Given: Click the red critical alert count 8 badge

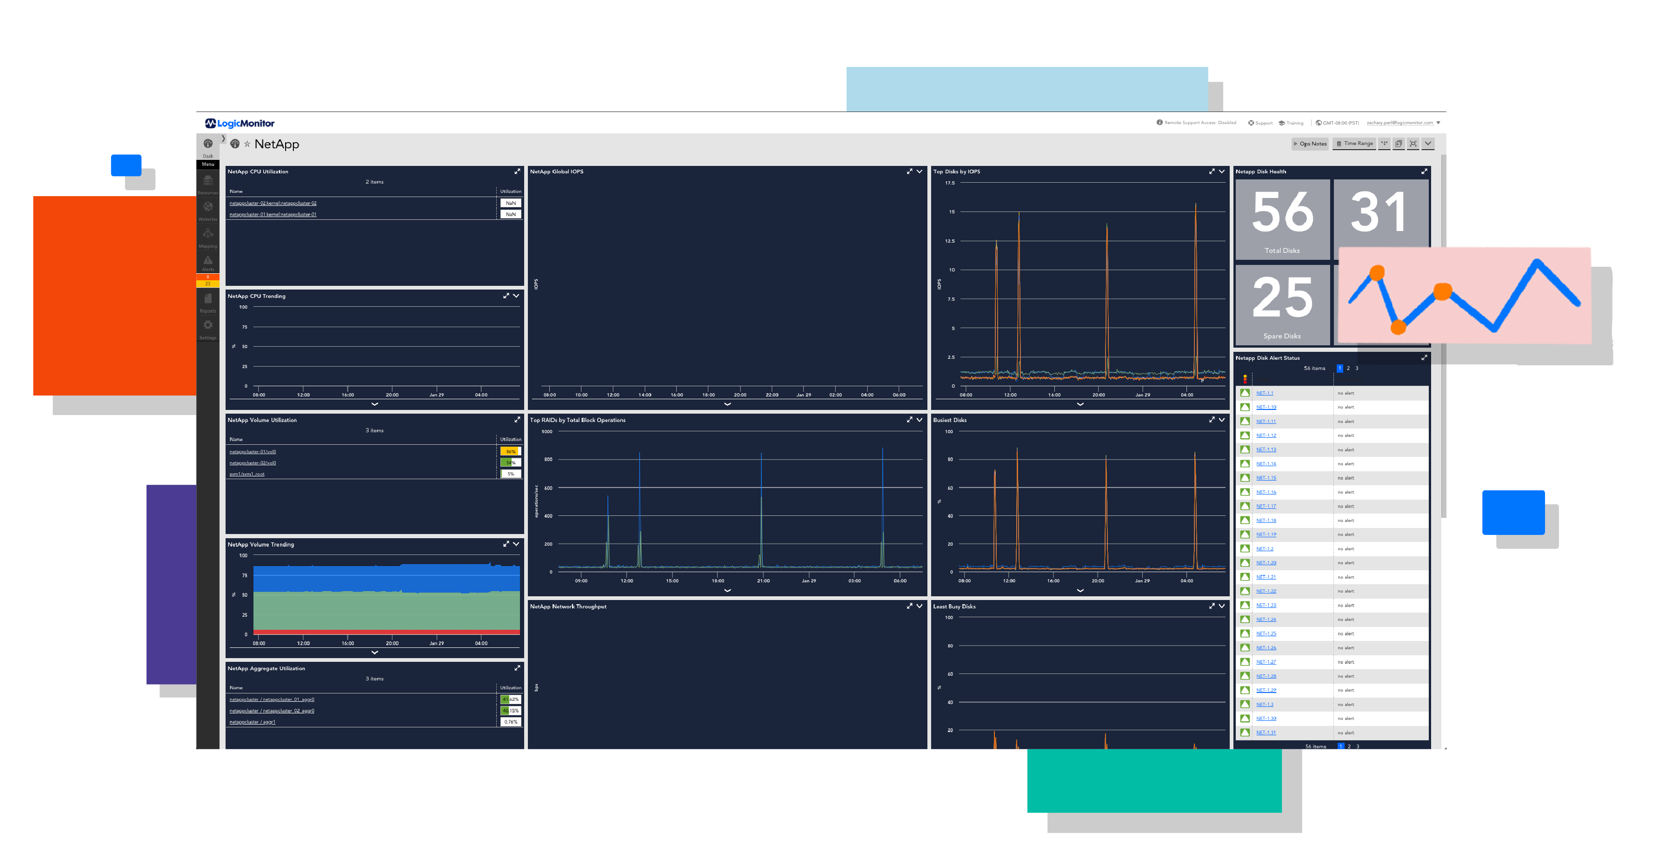Looking at the screenshot, I should (208, 277).
